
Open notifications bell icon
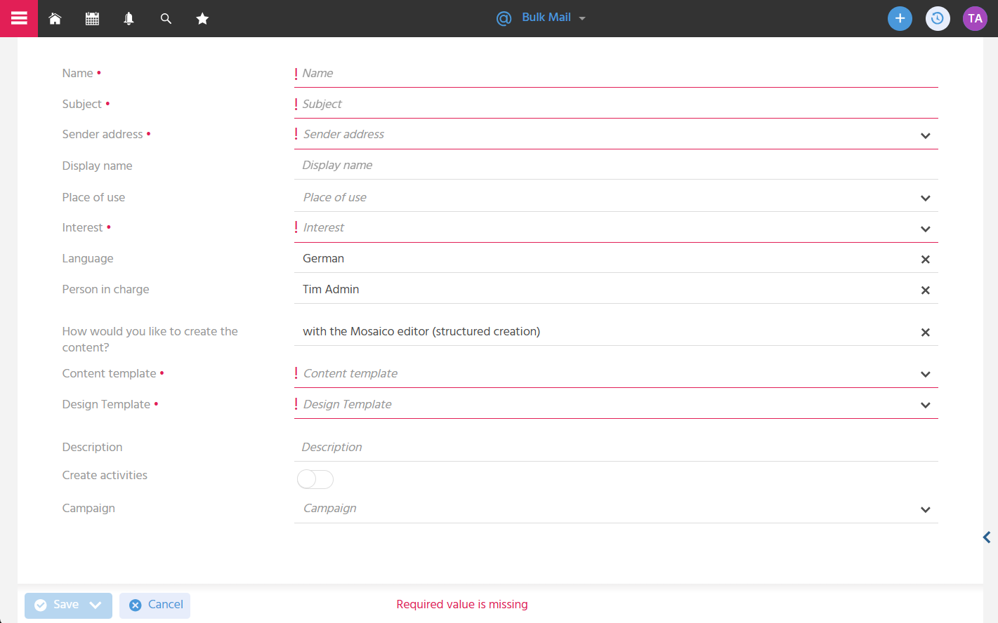(129, 19)
